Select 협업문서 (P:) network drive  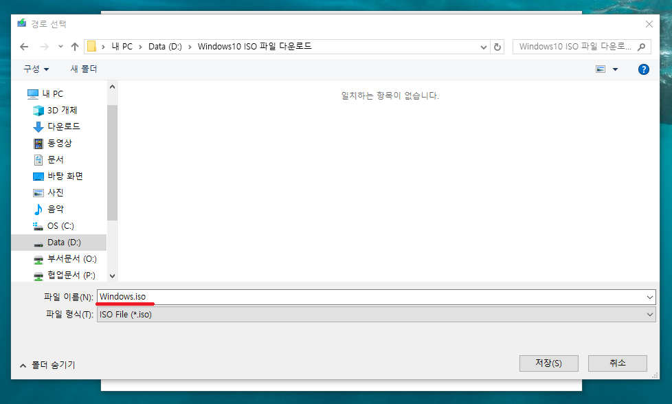[71, 275]
